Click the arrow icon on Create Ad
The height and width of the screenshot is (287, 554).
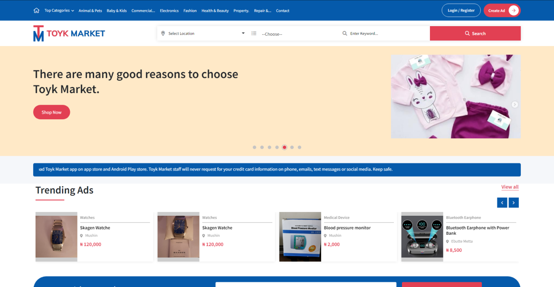pos(513,10)
